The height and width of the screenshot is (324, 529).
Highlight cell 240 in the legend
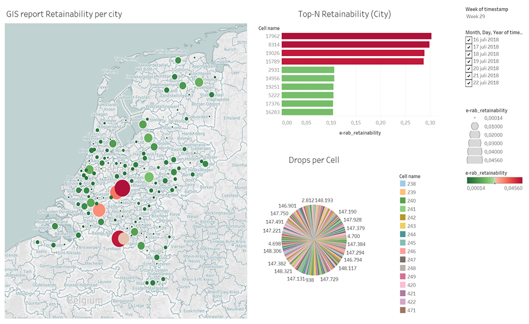point(403,200)
